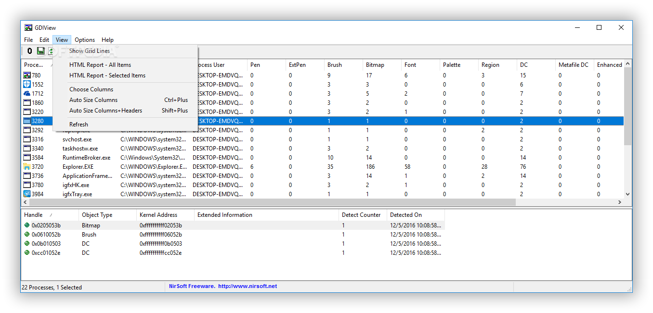Select the window icon of process 1860
This screenshot has height=313, width=653.
[27, 102]
